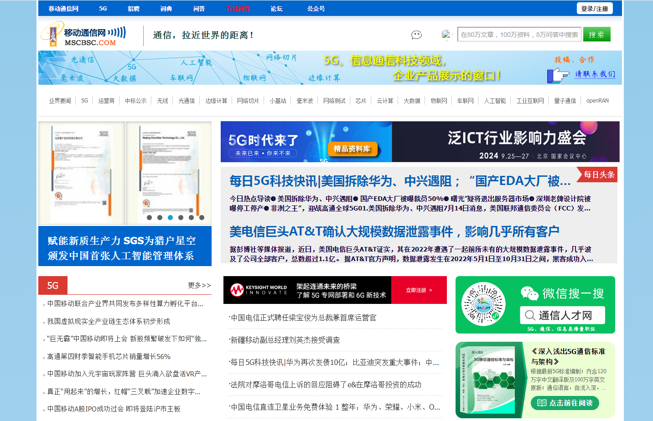Viewport: 653px width, 421px height.
Task: Open the openRAN category
Action: tap(597, 101)
